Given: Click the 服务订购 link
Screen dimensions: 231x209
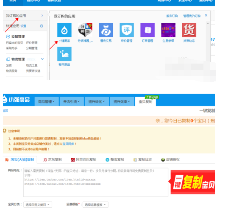Looking at the screenshot, I should (x=172, y=16).
